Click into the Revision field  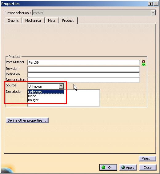[x=83, y=69]
